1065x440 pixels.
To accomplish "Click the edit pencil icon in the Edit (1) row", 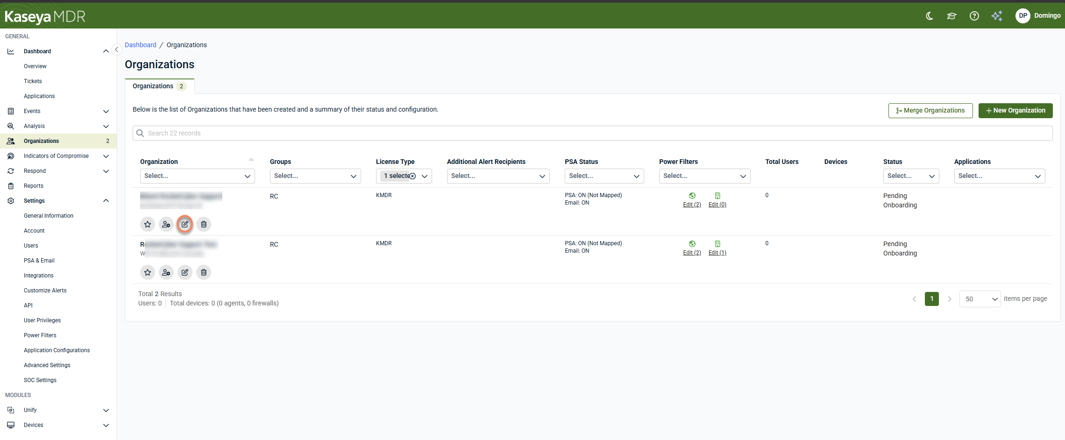I will (x=185, y=272).
